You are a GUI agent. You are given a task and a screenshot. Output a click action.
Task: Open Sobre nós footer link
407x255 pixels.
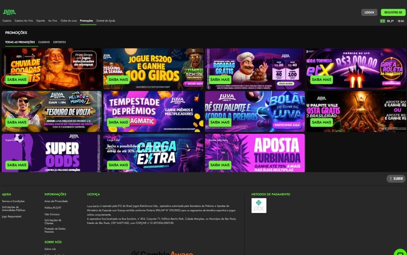[50, 249]
